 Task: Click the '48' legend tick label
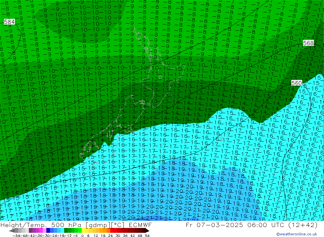(140, 236)
